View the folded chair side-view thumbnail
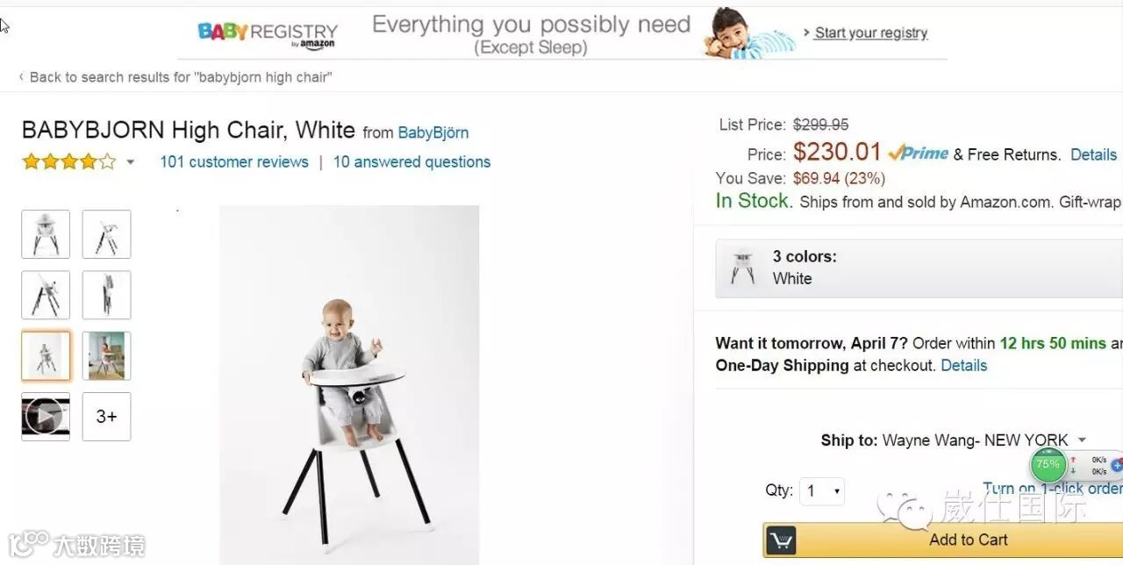This screenshot has width=1123, height=565. tap(106, 295)
